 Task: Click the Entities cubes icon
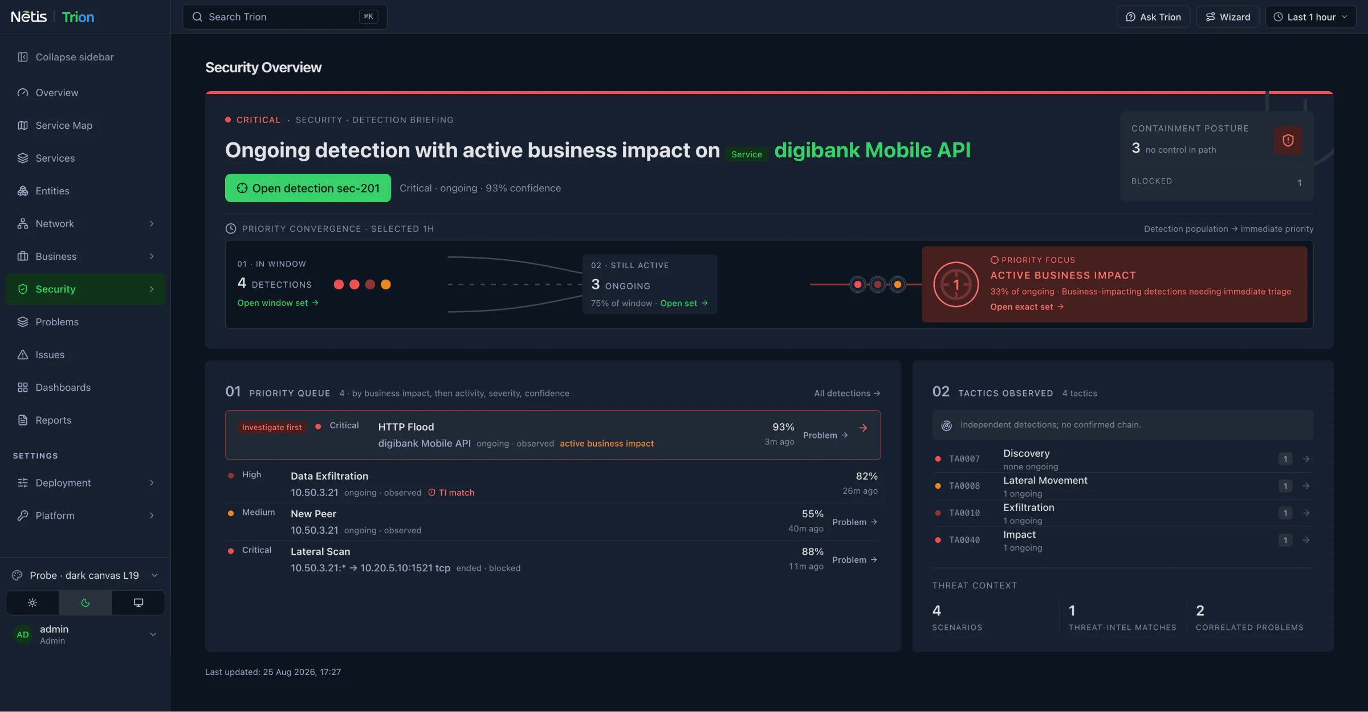tap(23, 191)
